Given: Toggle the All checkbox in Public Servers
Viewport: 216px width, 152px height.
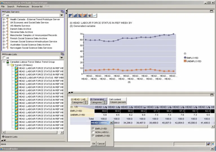Looking at the screenshot, I should click(4, 15).
